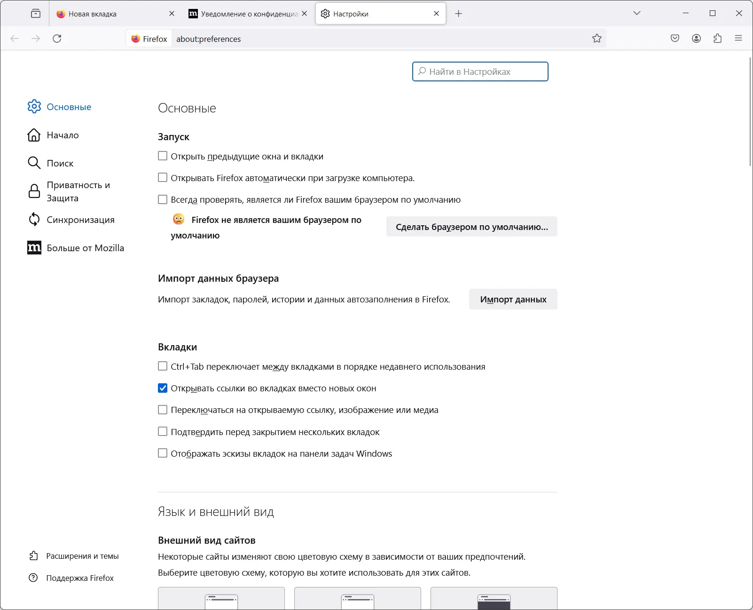753x610 pixels.
Task: Enable switching to opened link, image or media
Action: click(x=163, y=410)
